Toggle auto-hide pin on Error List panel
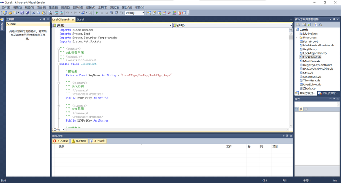The width and height of the screenshot is (341, 183). click(287, 136)
